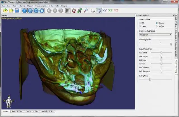Screen dimensions: 179x117
Task: Save the volume using the floppy disk icon
Action: pyautogui.click(x=17, y=11)
